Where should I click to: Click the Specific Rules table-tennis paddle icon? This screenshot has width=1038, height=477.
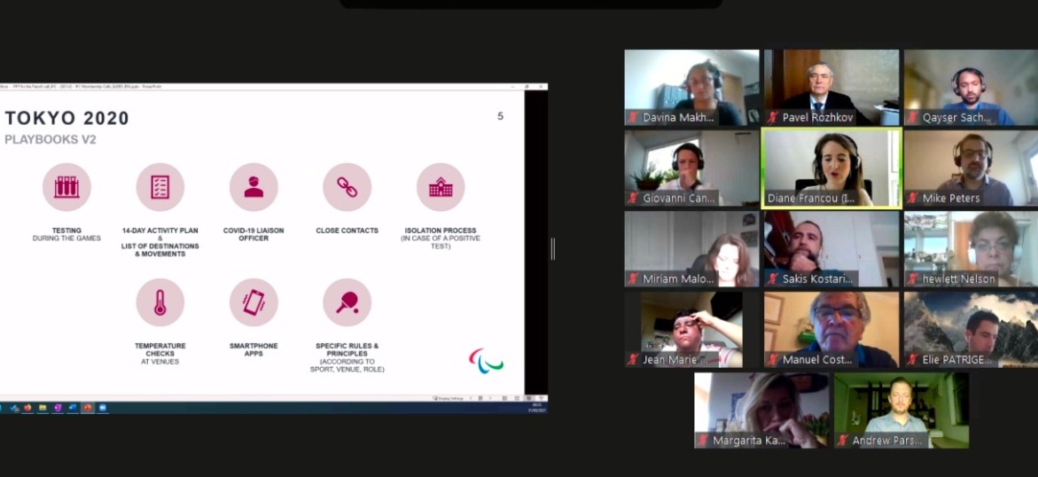[347, 302]
